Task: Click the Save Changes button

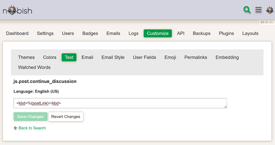Action: coord(30,117)
